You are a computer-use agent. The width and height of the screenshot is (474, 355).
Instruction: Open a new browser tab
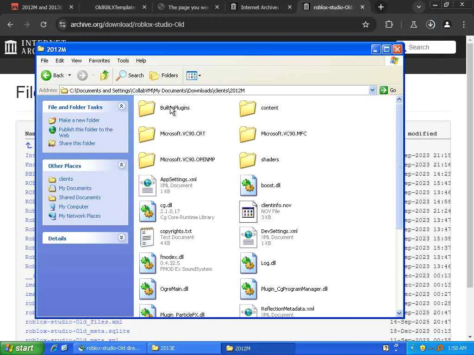point(381,7)
